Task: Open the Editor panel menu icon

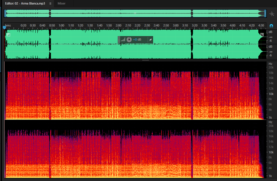Action: click(x=50, y=3)
